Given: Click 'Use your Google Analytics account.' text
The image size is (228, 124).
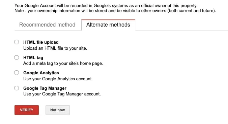Looking at the screenshot, I should point(58,79).
